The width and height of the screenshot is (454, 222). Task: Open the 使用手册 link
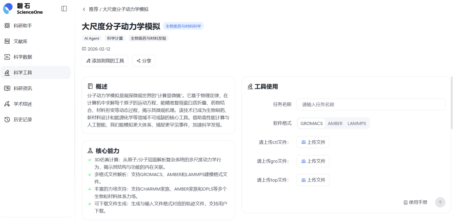click(415, 202)
